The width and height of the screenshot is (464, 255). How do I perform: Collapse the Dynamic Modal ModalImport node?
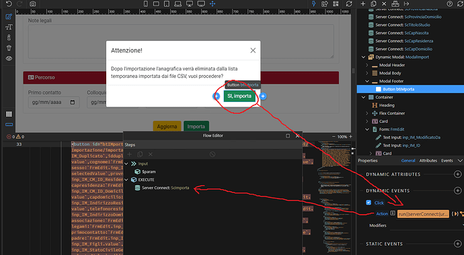[363, 57]
